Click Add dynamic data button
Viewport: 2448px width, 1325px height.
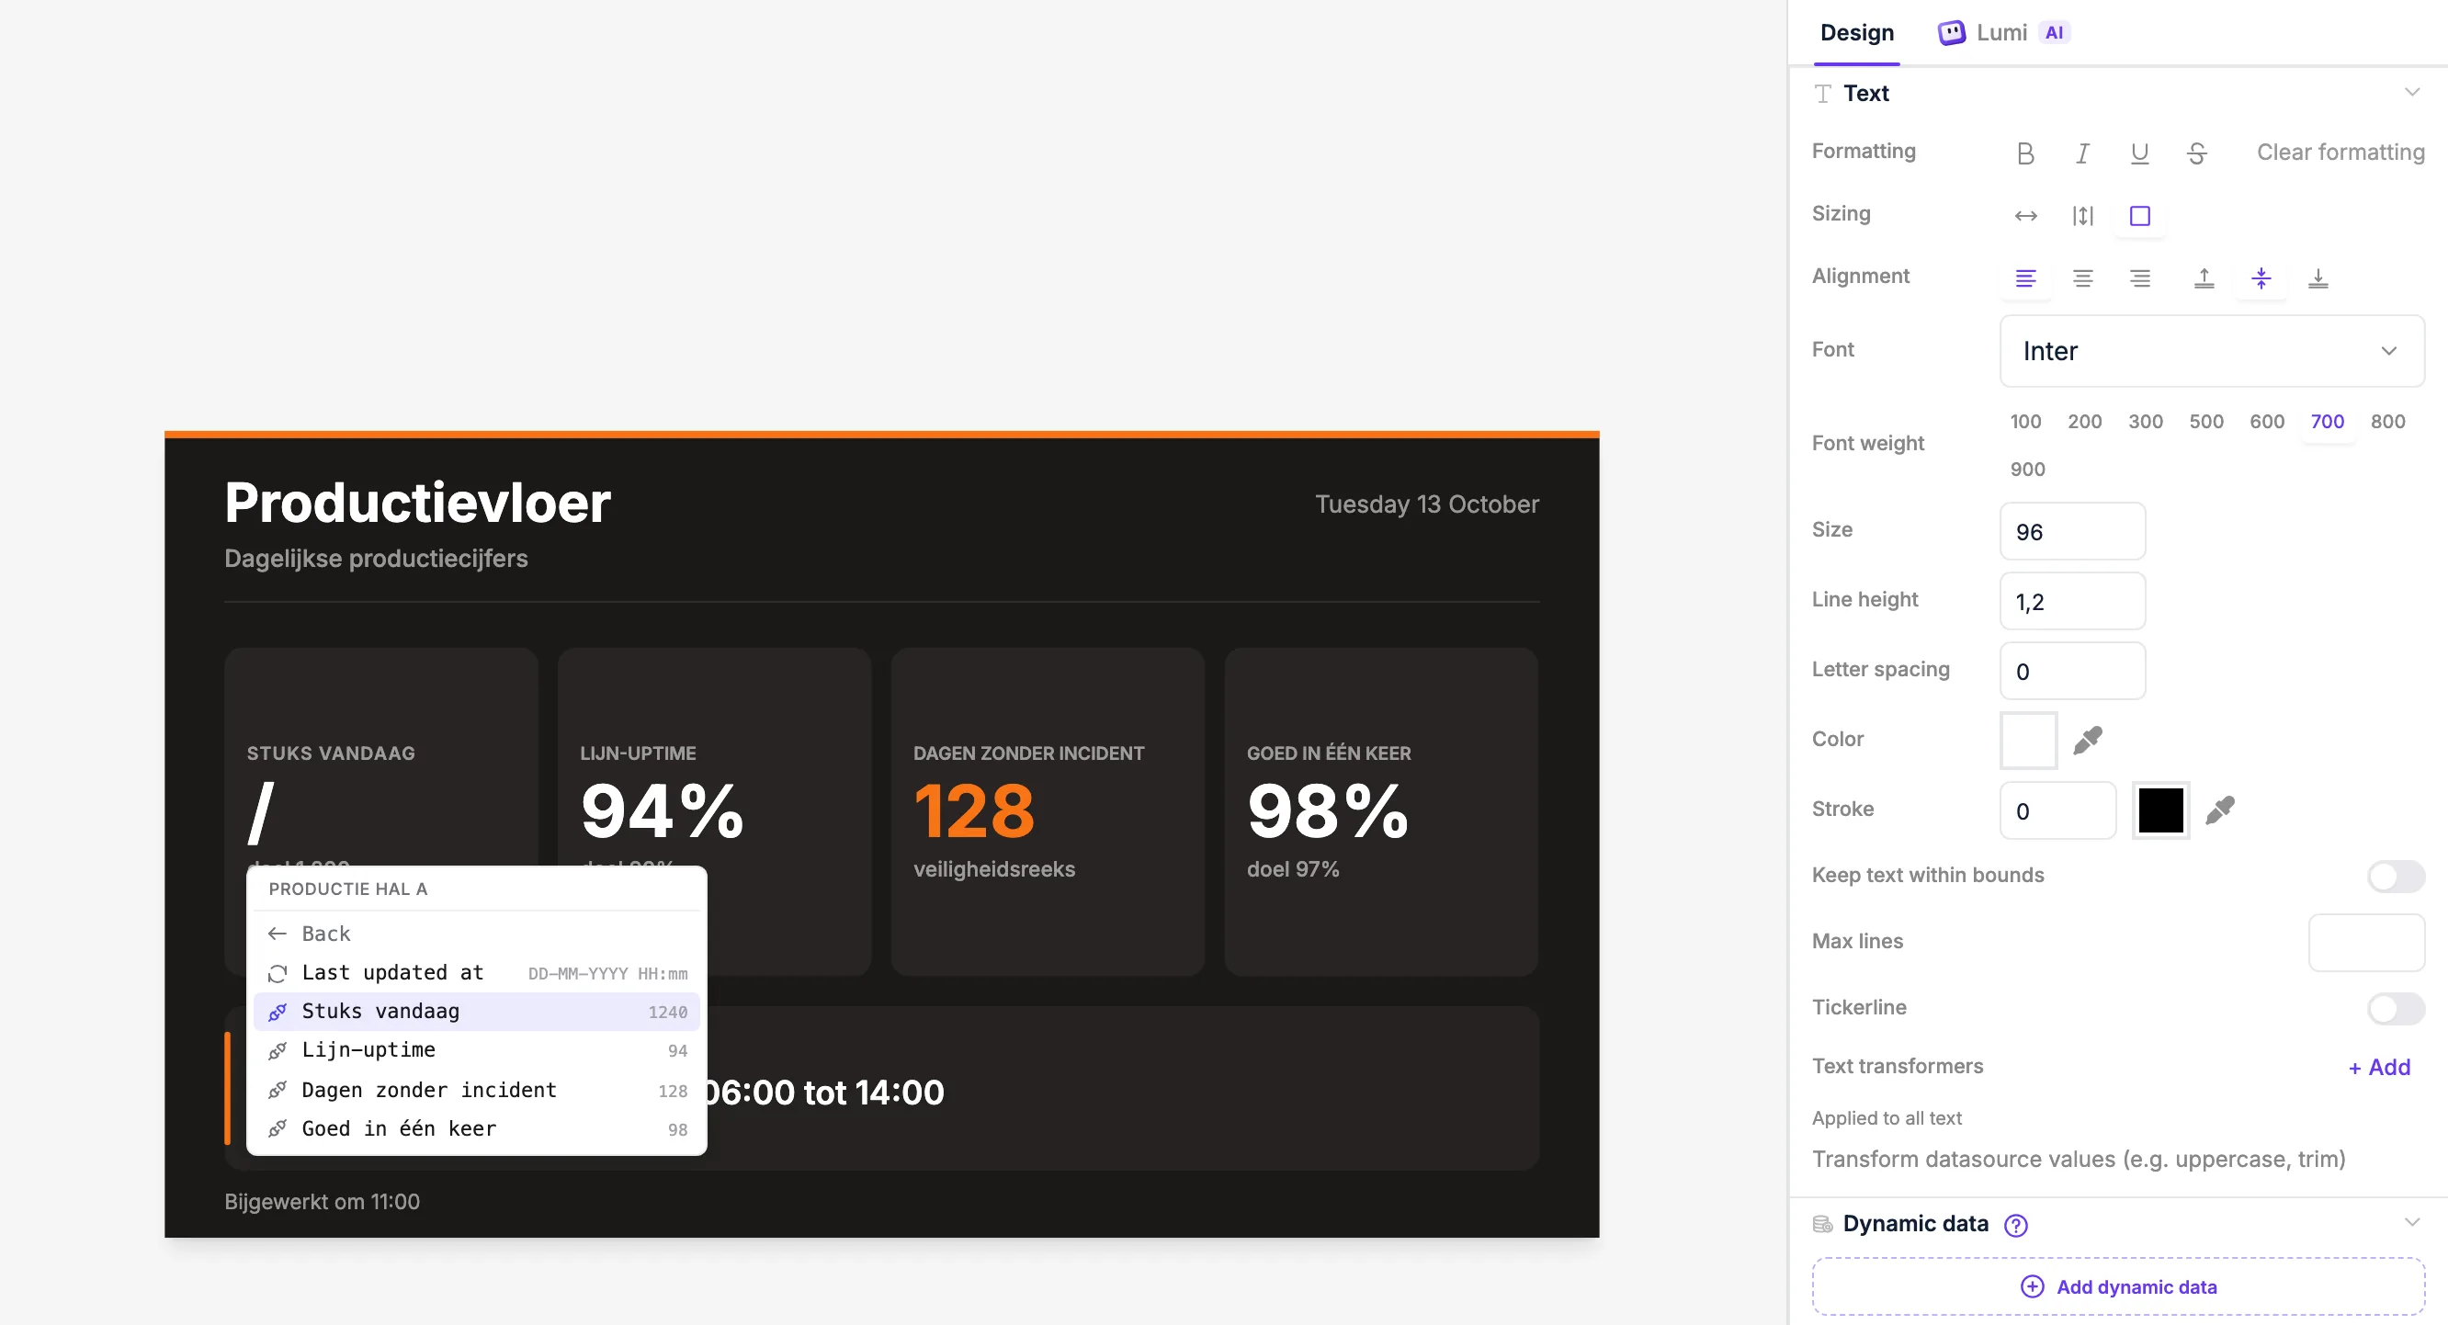(2118, 1287)
